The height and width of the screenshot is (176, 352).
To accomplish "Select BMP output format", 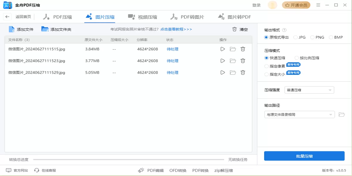I will coord(336,37).
